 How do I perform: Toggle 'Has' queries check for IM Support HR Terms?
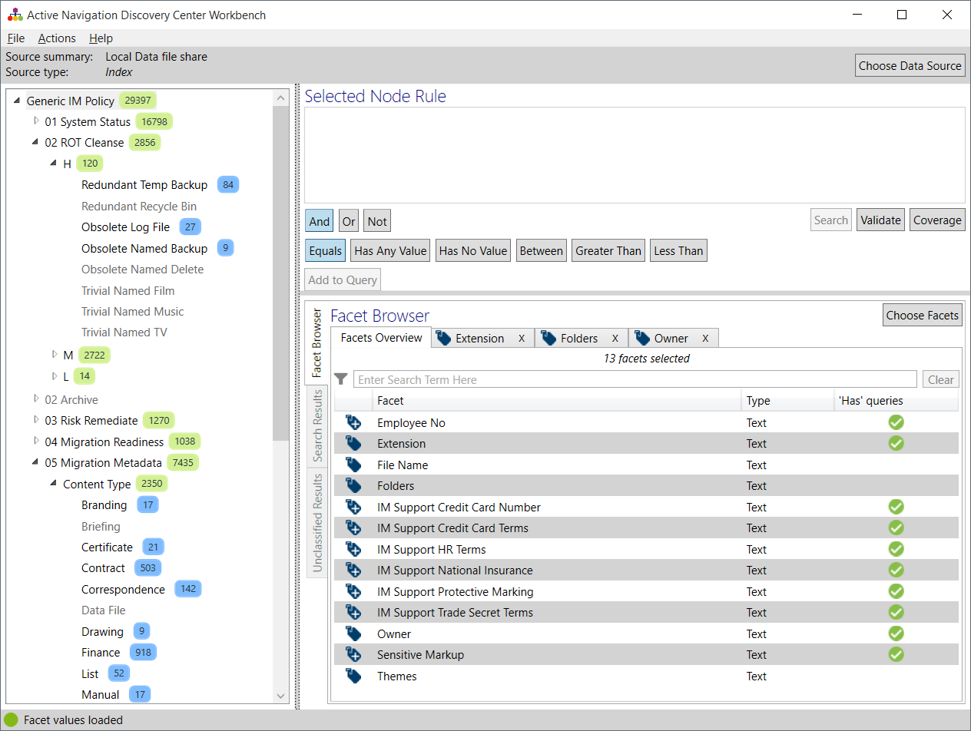[896, 549]
